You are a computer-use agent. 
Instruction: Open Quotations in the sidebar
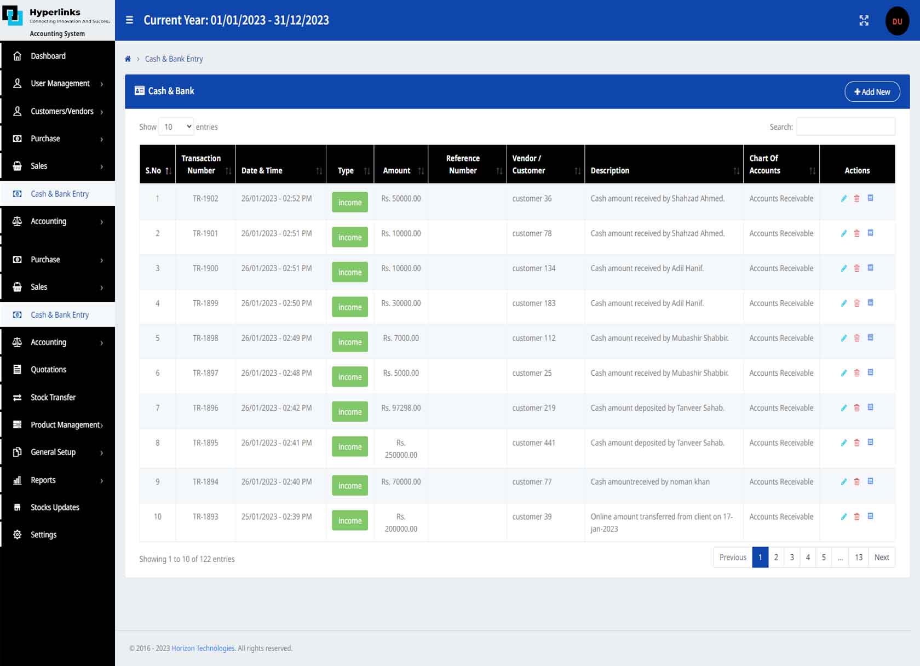click(x=58, y=369)
